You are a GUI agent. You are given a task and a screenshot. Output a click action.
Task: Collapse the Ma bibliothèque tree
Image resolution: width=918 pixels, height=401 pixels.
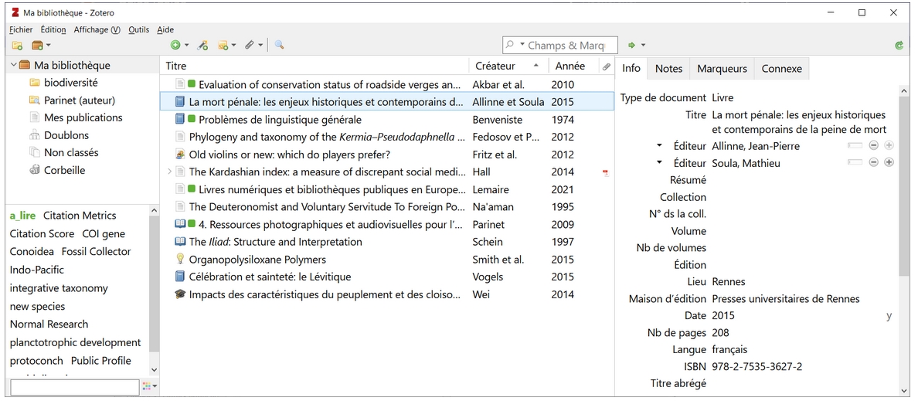[14, 66]
